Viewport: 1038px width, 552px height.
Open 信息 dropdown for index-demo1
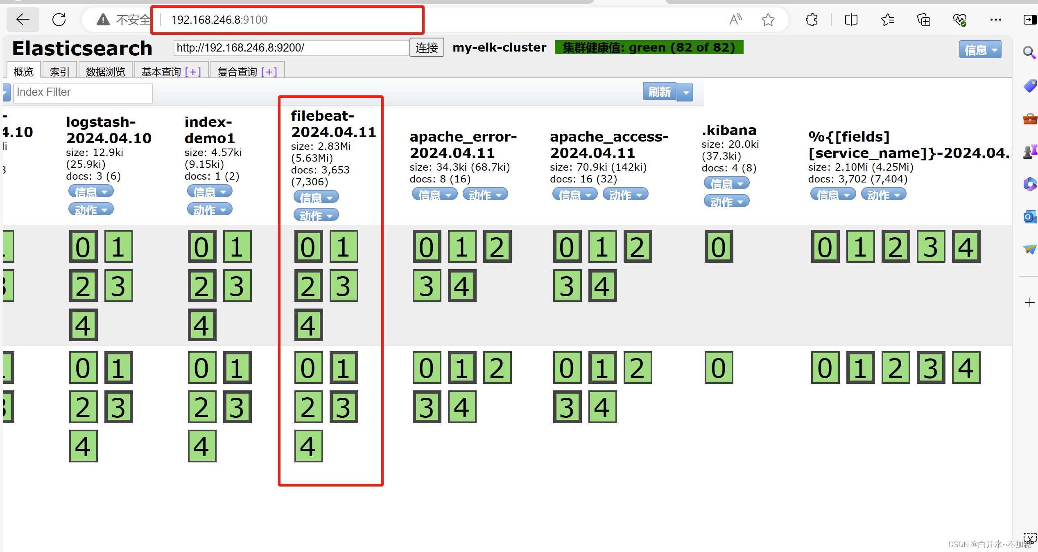(x=210, y=192)
